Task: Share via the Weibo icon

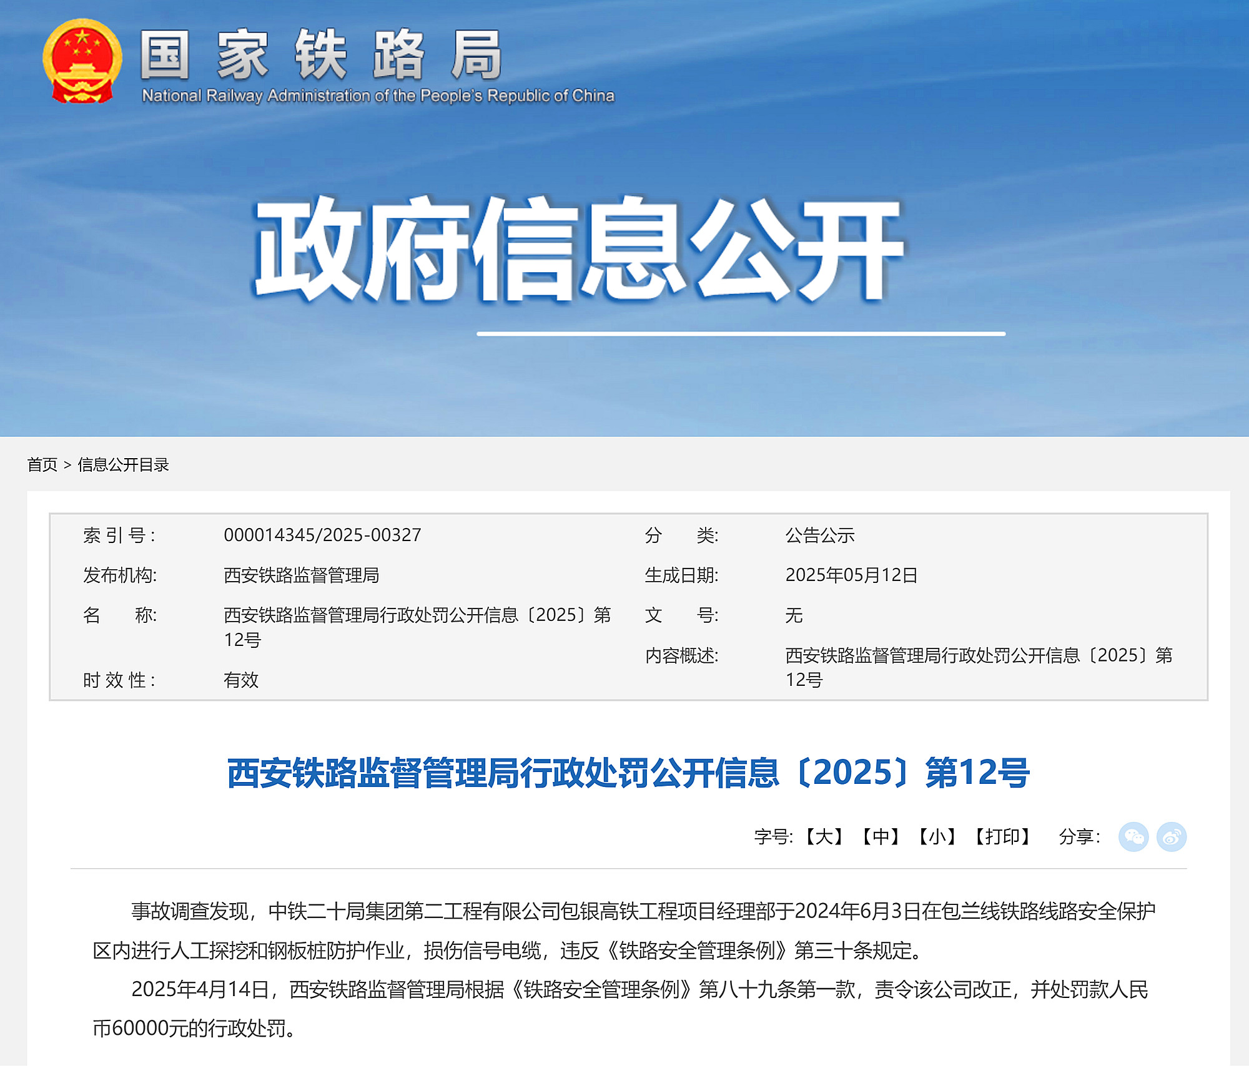Action: 1171,837
